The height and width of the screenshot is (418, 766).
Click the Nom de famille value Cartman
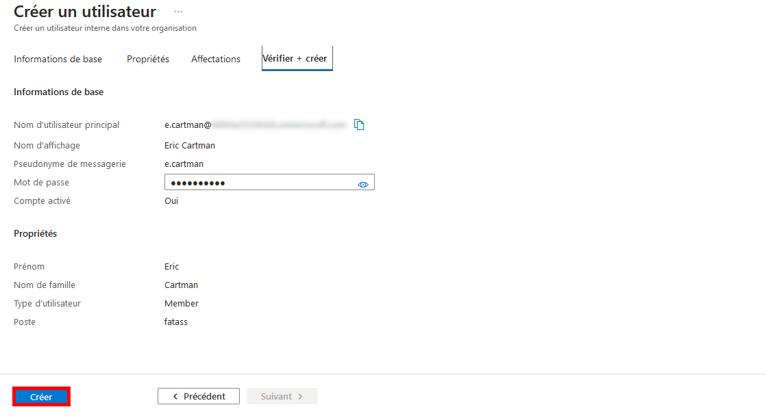click(x=181, y=285)
